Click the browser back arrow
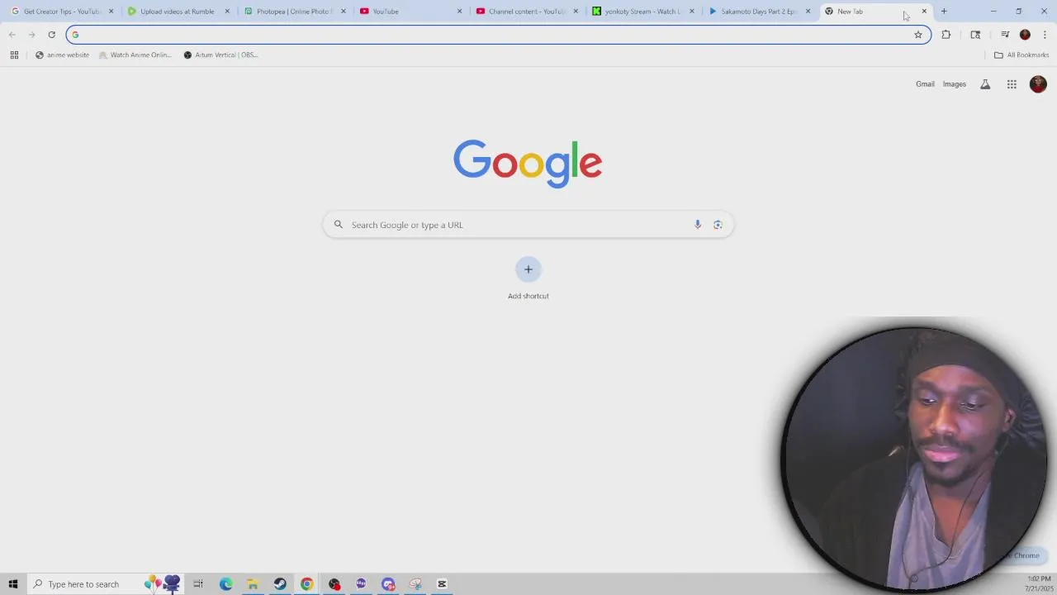The height and width of the screenshot is (595, 1057). [x=12, y=35]
